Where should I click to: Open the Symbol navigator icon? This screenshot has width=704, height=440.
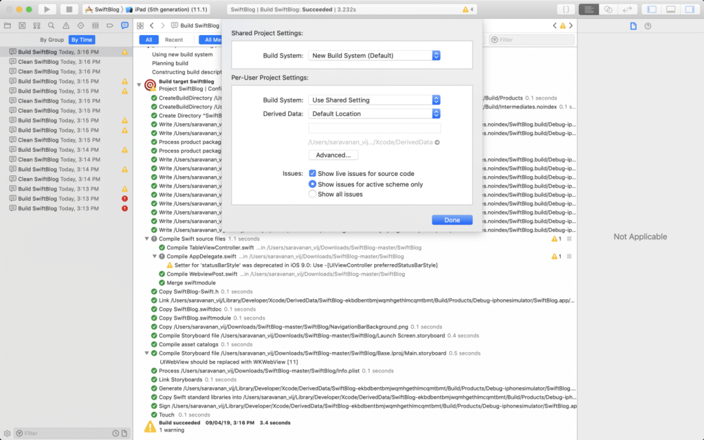(x=37, y=25)
